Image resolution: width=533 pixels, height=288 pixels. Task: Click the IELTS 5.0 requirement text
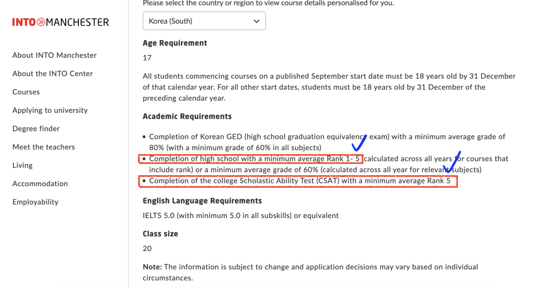coord(241,216)
